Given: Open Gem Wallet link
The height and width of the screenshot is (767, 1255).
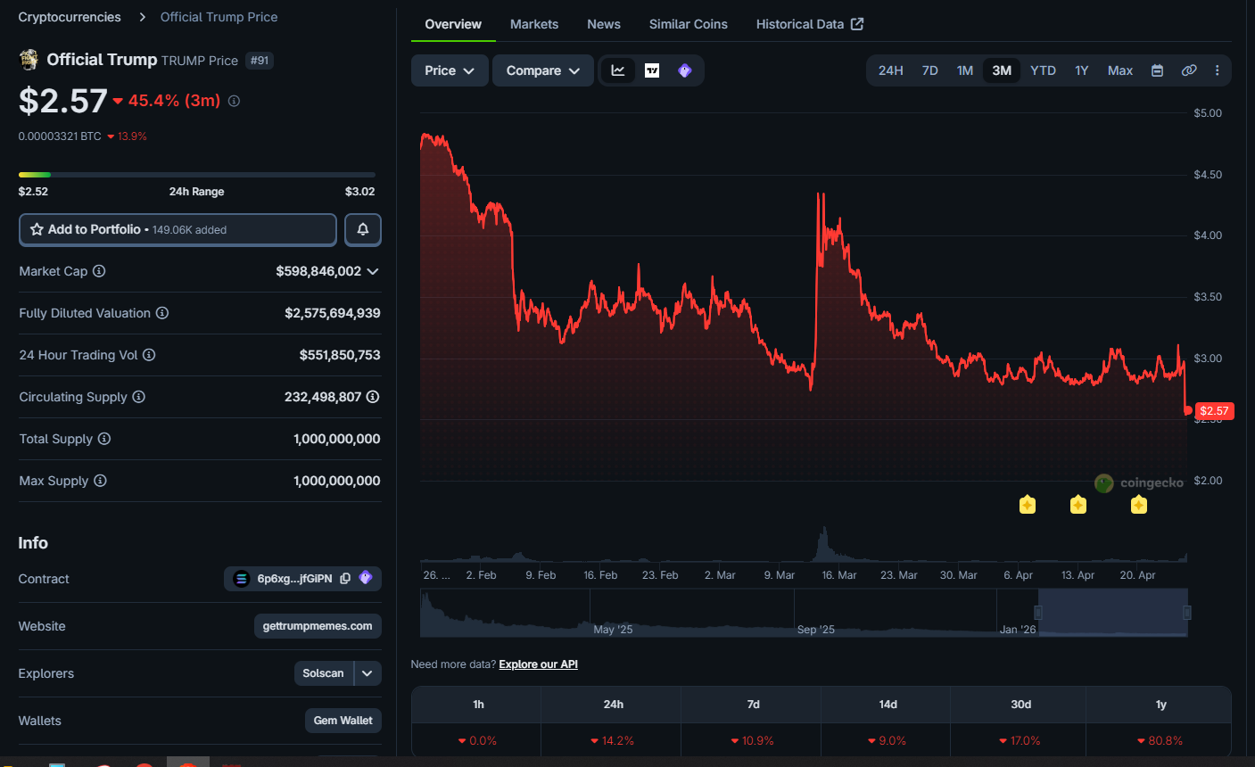Looking at the screenshot, I should 343,721.
